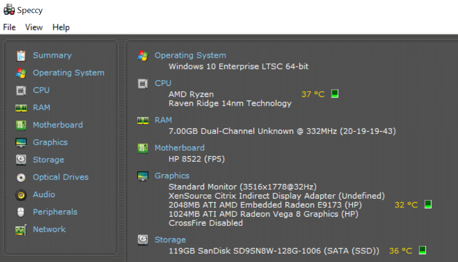458x262 pixels.
Task: Click the Optical Drives disc icon
Action: pos(21,177)
